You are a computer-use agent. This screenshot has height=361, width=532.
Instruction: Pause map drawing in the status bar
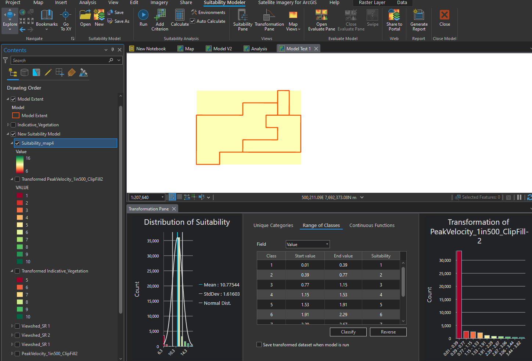pos(519,197)
